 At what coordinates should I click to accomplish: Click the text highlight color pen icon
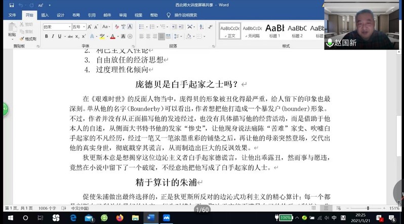[x=102, y=36]
